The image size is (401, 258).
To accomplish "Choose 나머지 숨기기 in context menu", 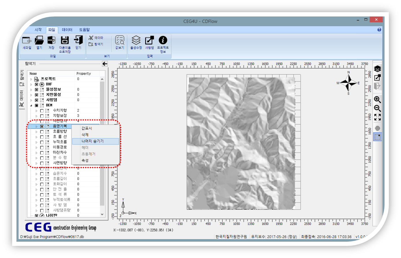I will pos(95,141).
